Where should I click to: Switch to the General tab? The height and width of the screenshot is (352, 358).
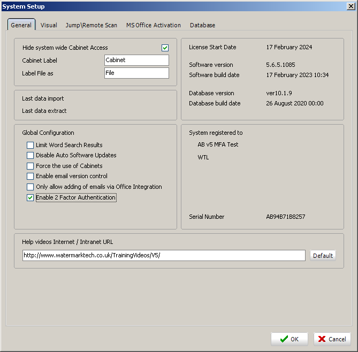21,25
